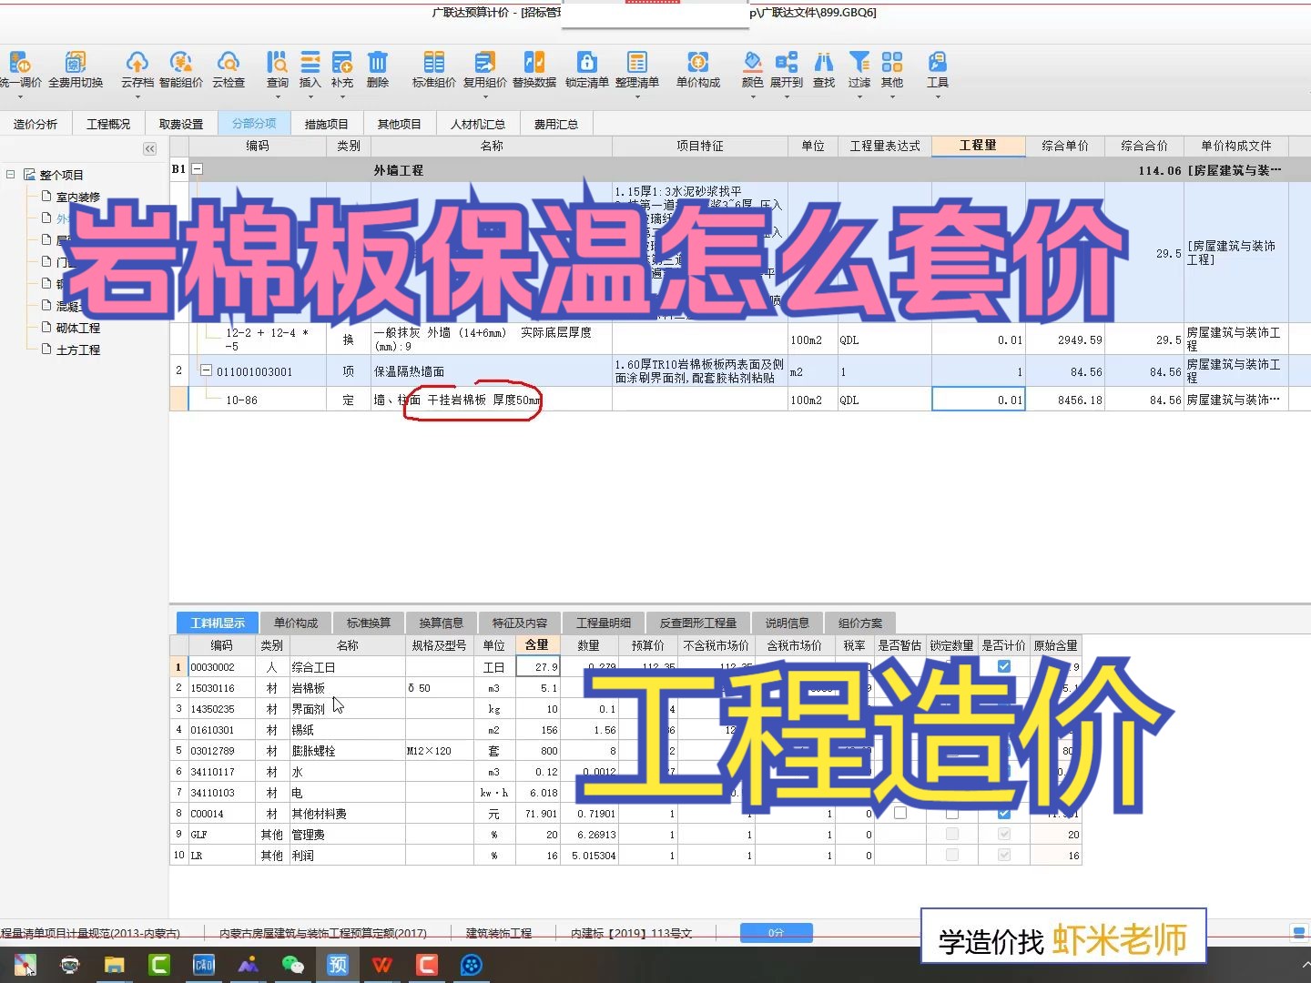The image size is (1311, 983).
Task: Click the 过滤 filter funnel icon
Action: [x=859, y=63]
